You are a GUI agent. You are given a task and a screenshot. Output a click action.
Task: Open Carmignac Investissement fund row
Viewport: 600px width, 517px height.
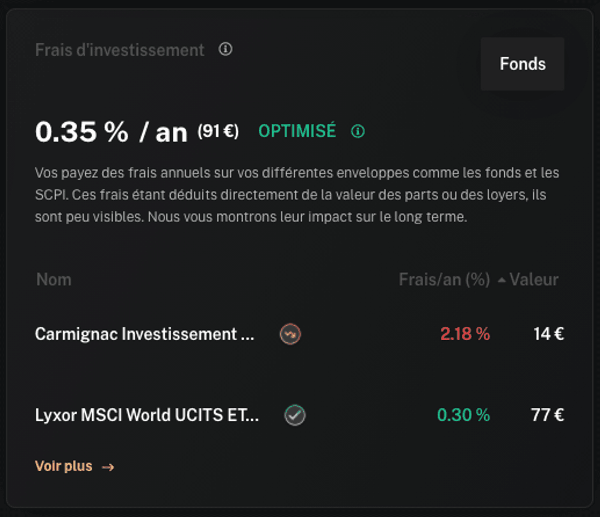(144, 334)
